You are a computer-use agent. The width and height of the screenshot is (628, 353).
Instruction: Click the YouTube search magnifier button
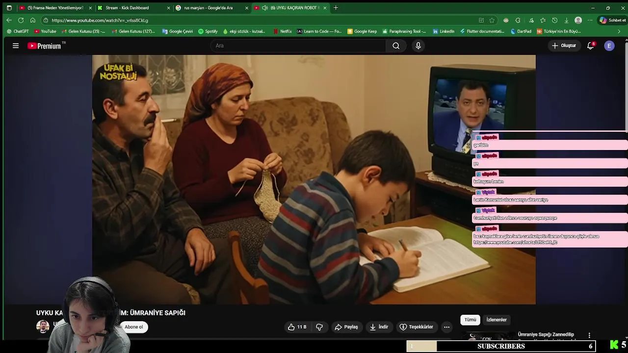click(x=396, y=46)
